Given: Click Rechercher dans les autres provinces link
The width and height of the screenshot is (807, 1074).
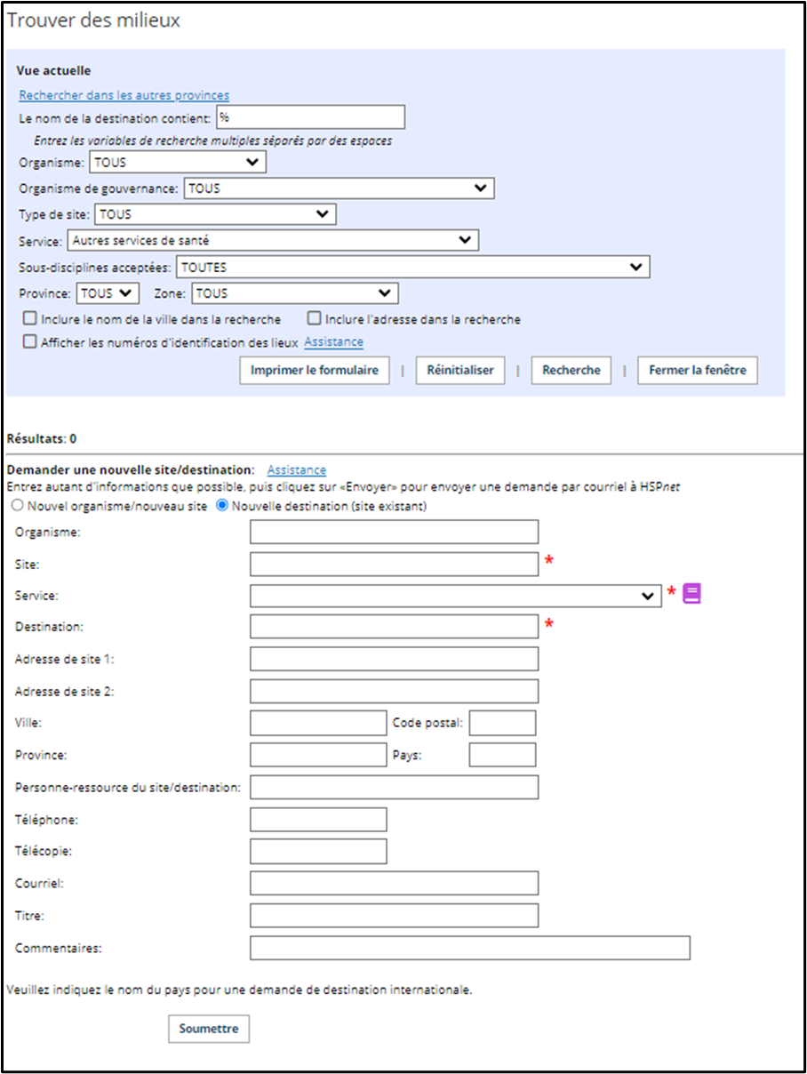Looking at the screenshot, I should pyautogui.click(x=124, y=95).
